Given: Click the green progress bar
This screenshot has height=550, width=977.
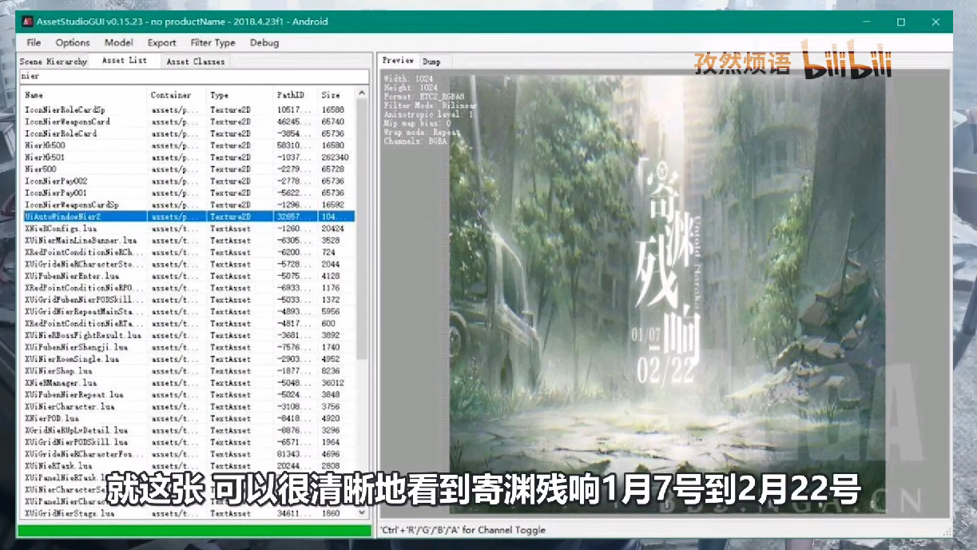Looking at the screenshot, I should point(194,530).
